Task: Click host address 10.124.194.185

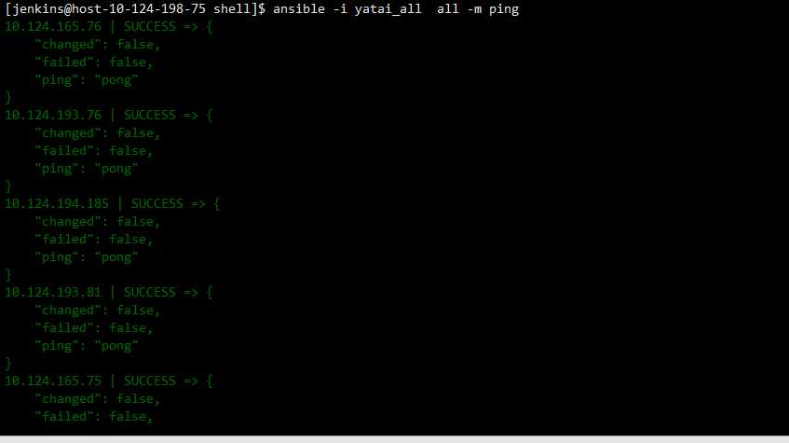Action: (x=56, y=204)
